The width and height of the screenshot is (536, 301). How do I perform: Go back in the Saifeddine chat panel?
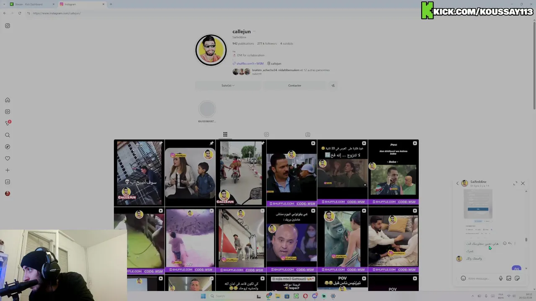pyautogui.click(x=457, y=183)
